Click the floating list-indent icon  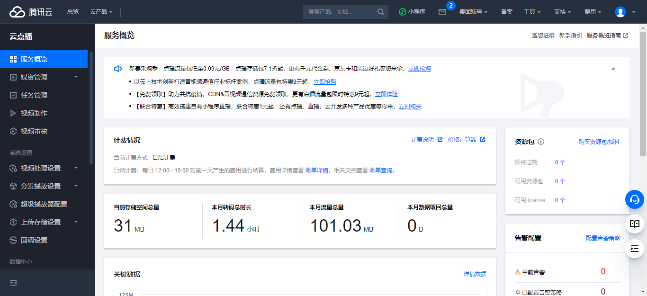tap(635, 249)
